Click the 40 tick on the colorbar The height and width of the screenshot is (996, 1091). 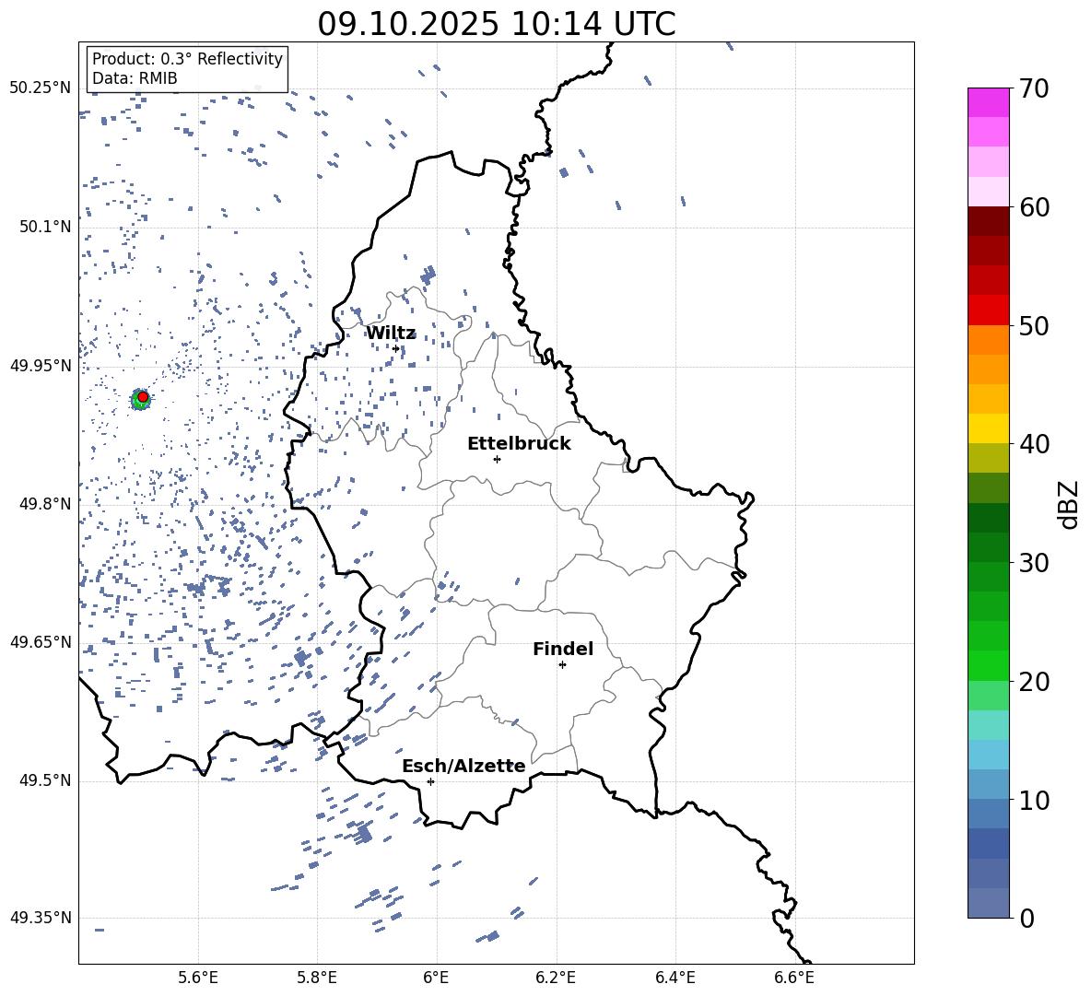[1035, 444]
